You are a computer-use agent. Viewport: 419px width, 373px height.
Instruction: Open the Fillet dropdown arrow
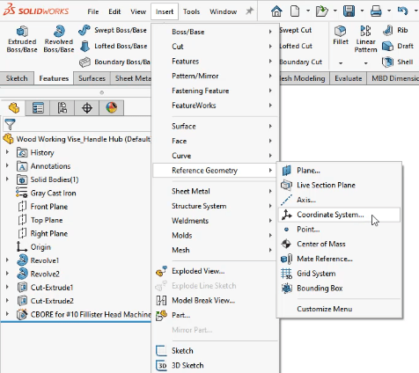coord(341,62)
